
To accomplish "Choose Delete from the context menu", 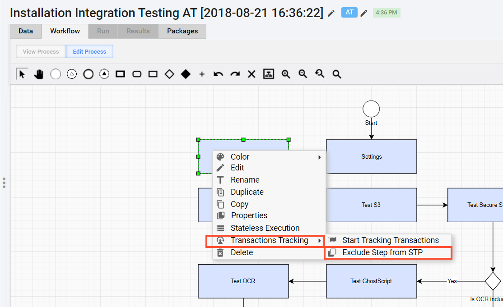I will 269,252.
